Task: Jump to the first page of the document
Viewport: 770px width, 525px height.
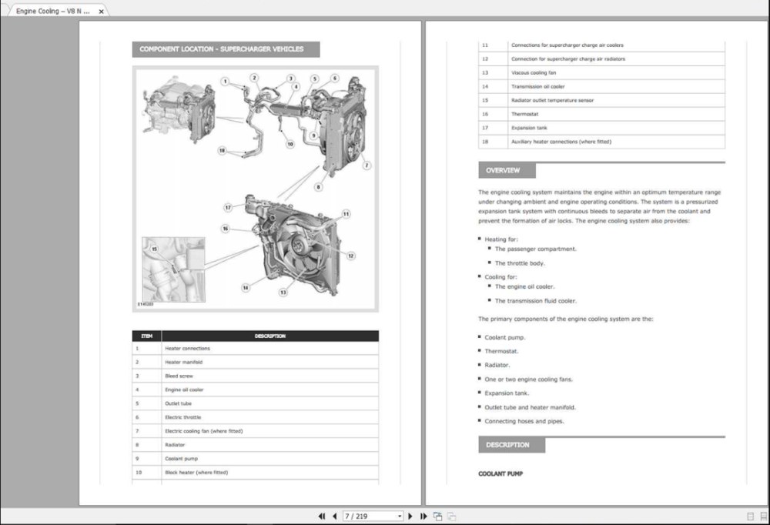Action: click(322, 517)
